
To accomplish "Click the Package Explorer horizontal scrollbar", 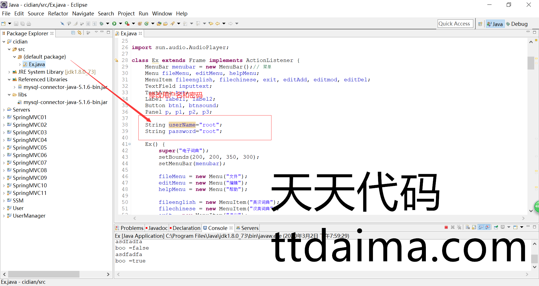I will point(44,274).
